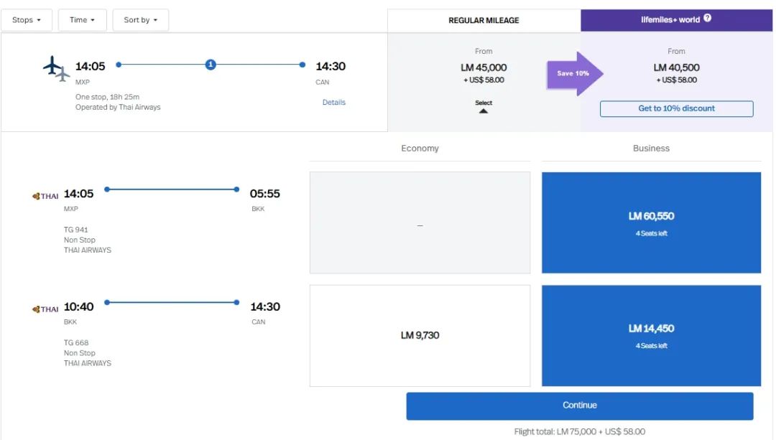Click the Economy column header
Screen dimensions: 776x440
pyautogui.click(x=420, y=149)
